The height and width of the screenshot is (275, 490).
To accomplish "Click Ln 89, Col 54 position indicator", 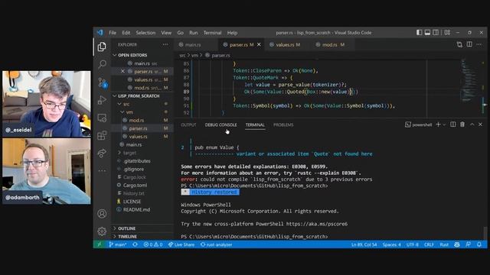I will (364, 244).
